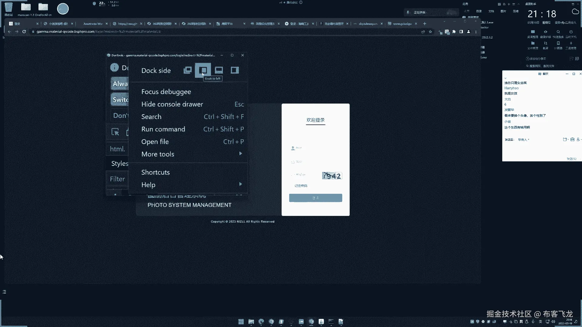Screen dimensions: 582x327
Task: Open the browser extensions puzzle icon
Action: click(454, 31)
